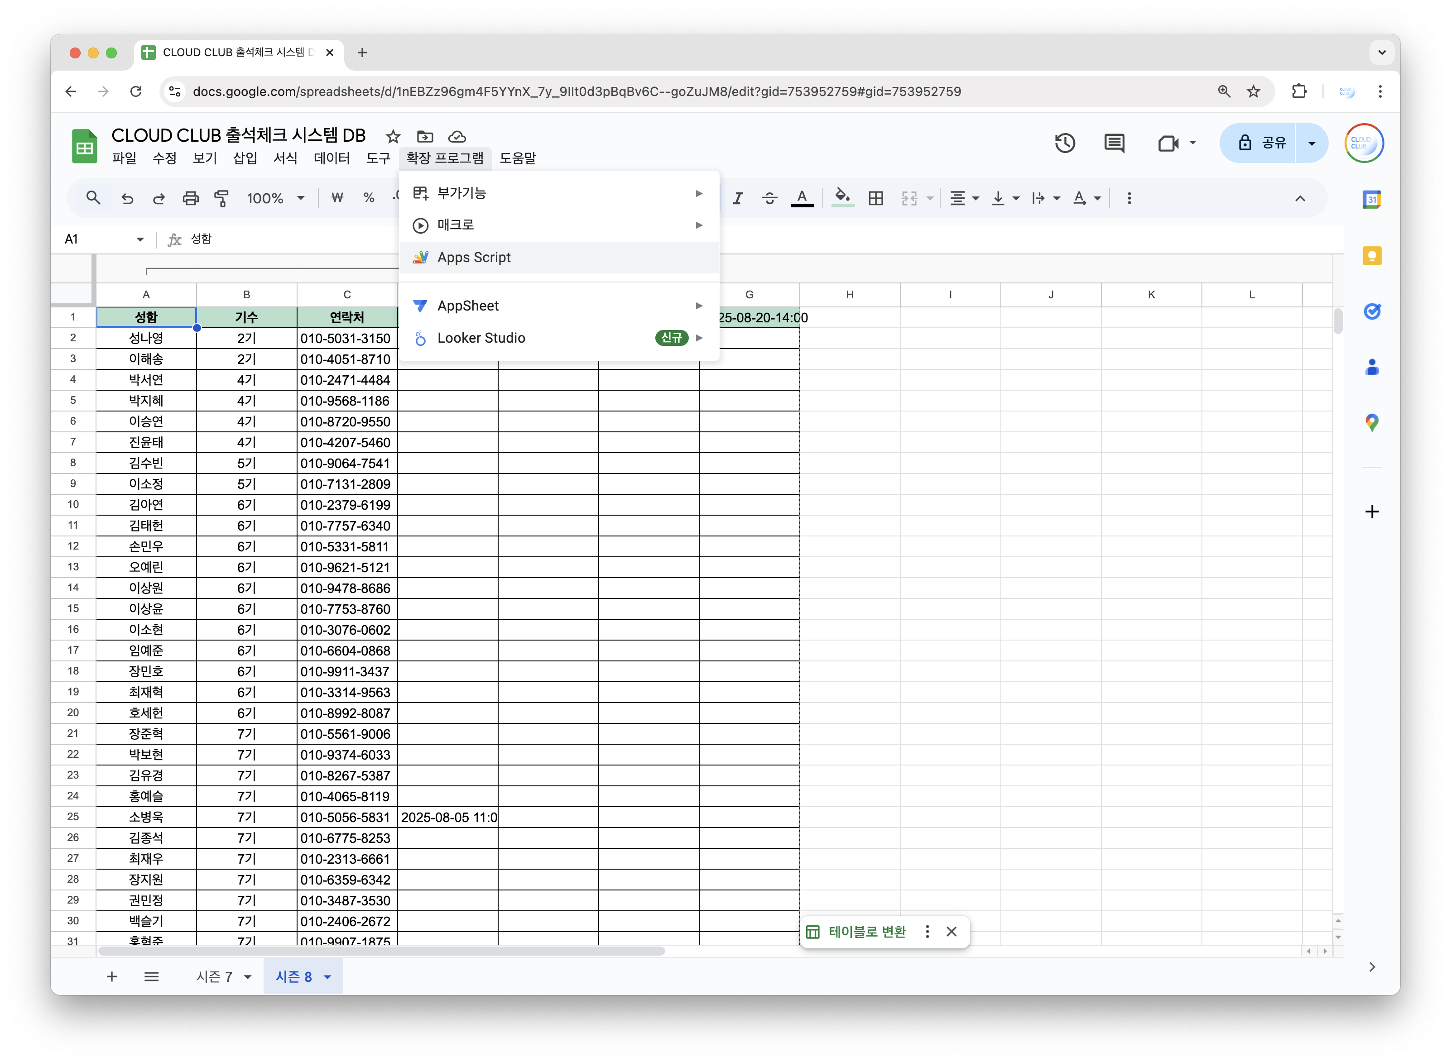Select the paint format roller icon
Viewport: 1451px width, 1062px height.
pyautogui.click(x=221, y=198)
